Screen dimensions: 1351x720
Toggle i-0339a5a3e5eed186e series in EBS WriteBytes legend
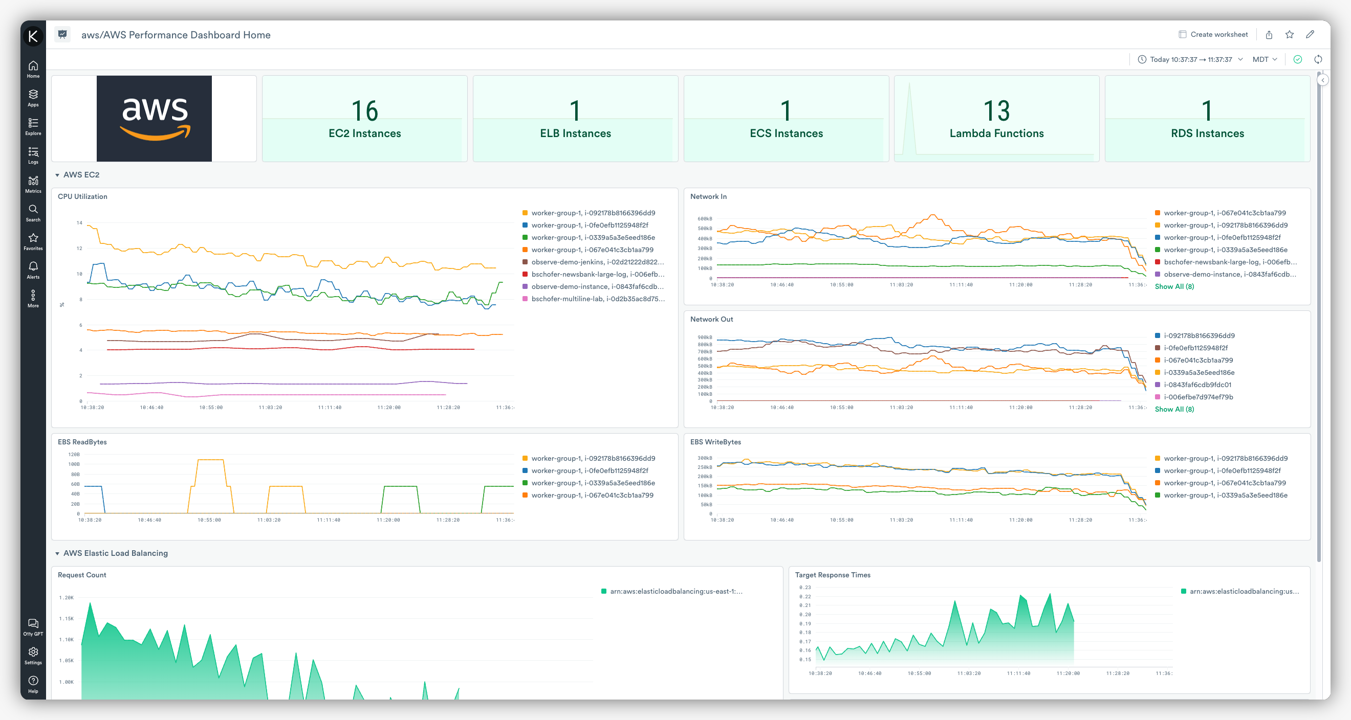(1221, 495)
